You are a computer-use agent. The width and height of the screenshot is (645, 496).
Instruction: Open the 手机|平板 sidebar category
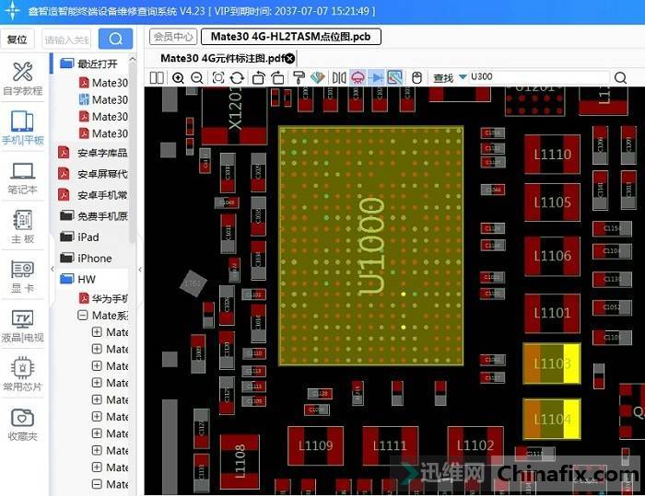(22, 128)
